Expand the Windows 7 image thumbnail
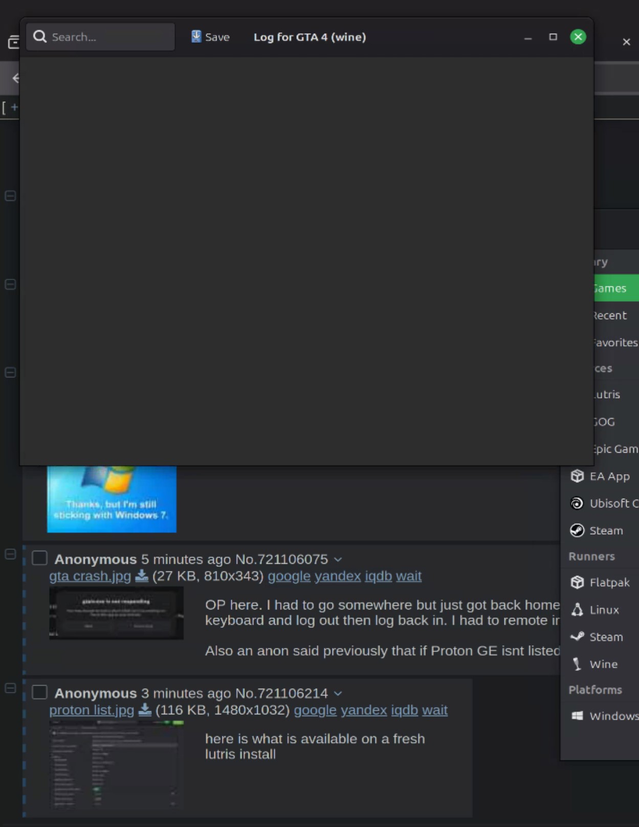The image size is (639, 827). click(x=112, y=499)
